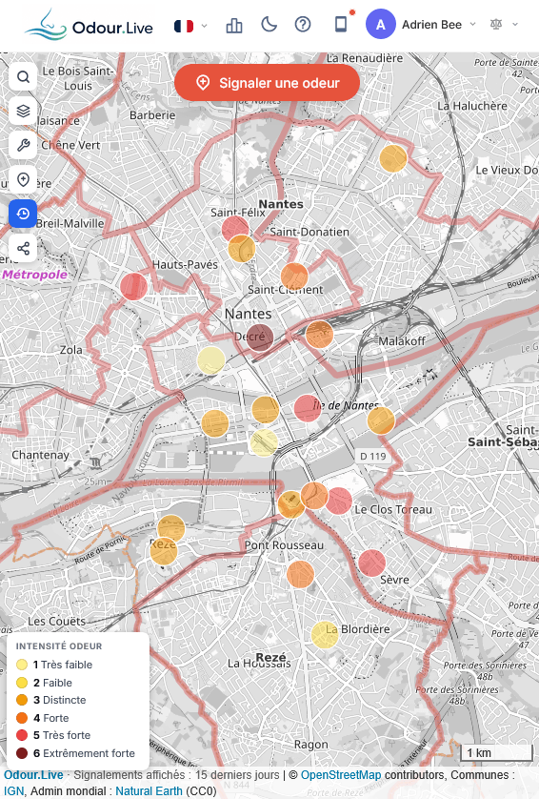Click the 1 km scale bar
Screen dimensions: 539x799
(x=496, y=752)
